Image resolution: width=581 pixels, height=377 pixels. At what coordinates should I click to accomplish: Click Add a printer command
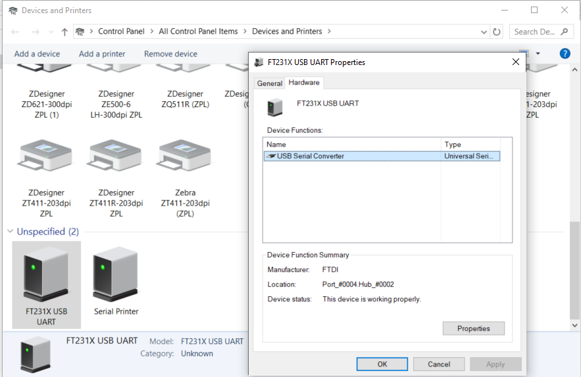click(x=102, y=54)
